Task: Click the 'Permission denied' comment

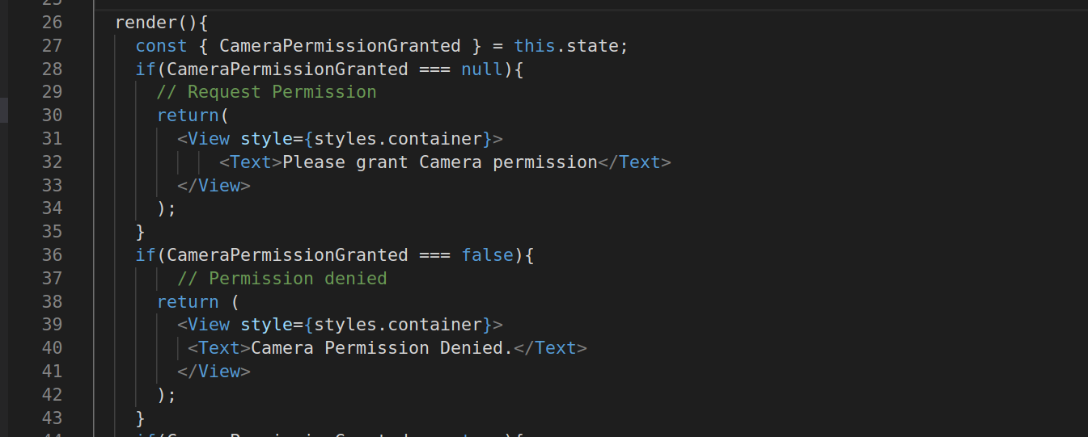Action: (282, 279)
